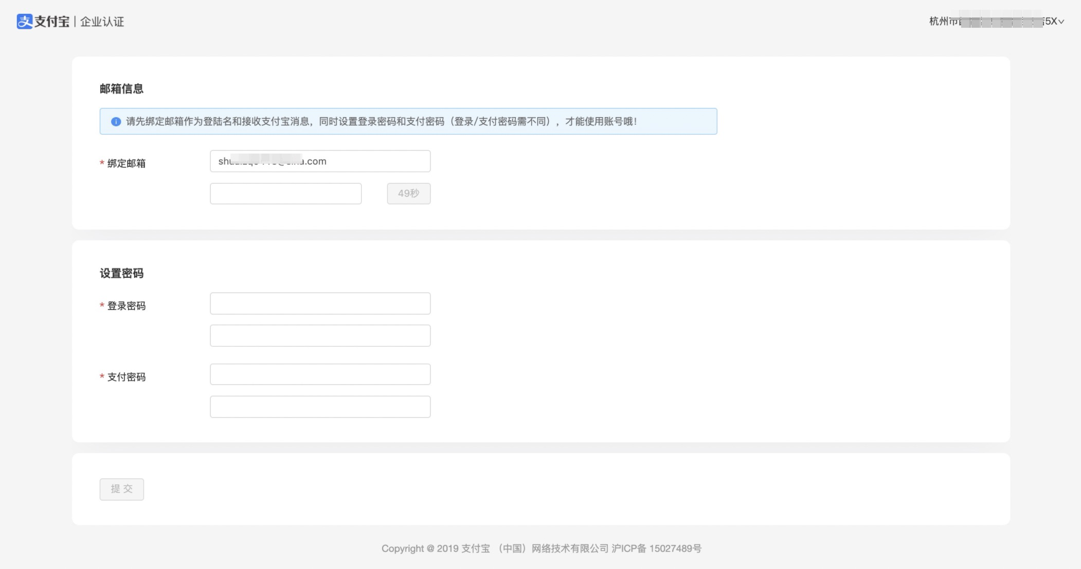The image size is (1081, 569).
Task: Click the email verification code input box
Action: [285, 194]
